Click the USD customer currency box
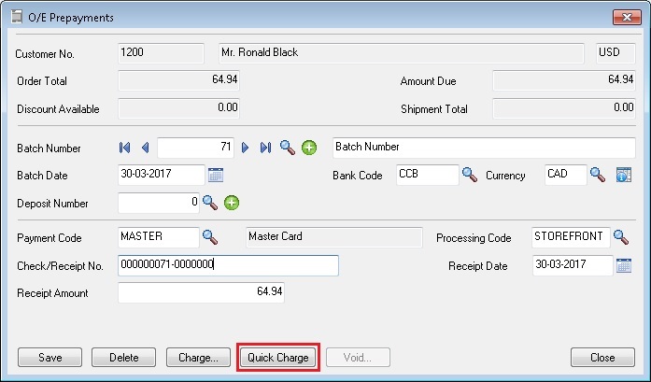The height and width of the screenshot is (382, 651). point(616,53)
